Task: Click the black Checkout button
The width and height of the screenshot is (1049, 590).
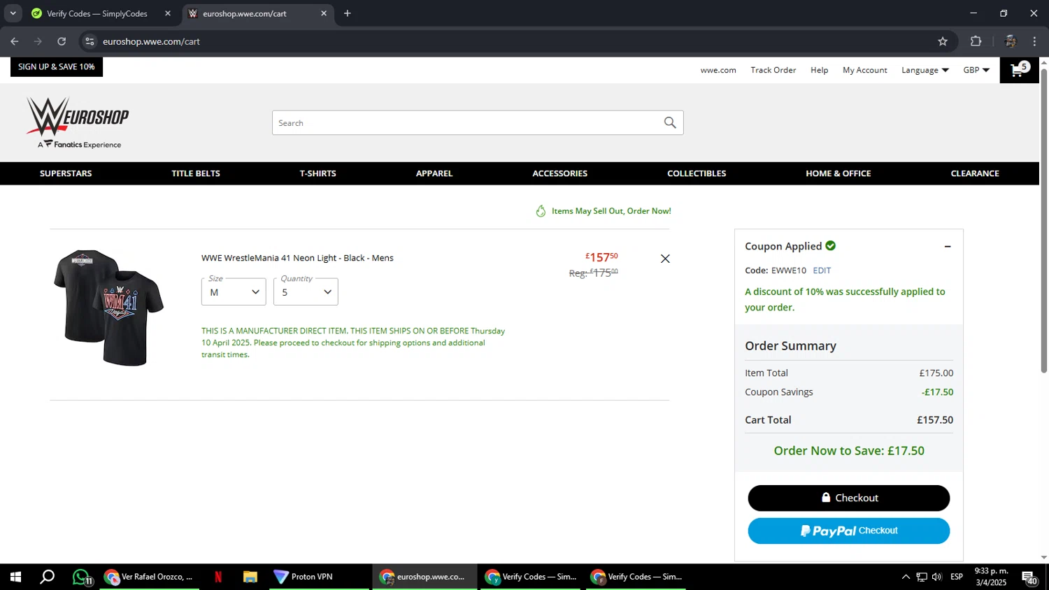Action: (x=849, y=498)
